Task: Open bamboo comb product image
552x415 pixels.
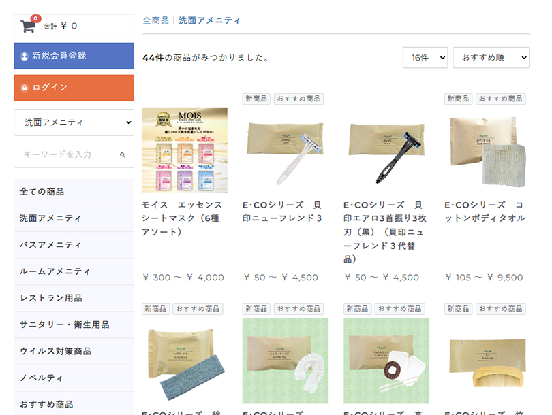Action: pos(487,361)
